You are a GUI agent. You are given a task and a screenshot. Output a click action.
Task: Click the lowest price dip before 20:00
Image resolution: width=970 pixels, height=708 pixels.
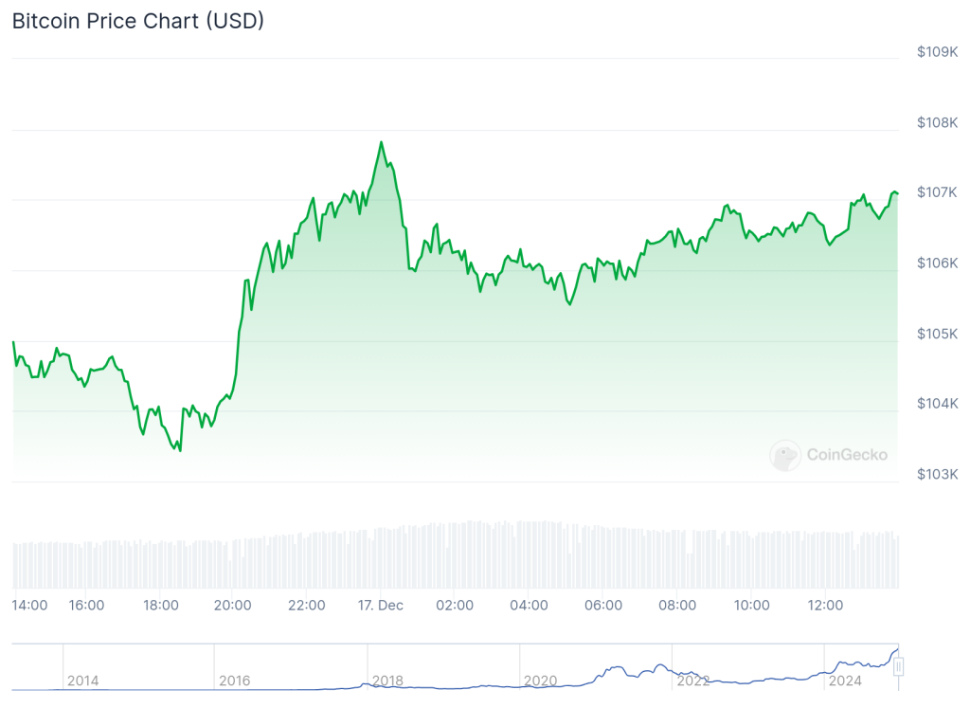pos(179,450)
